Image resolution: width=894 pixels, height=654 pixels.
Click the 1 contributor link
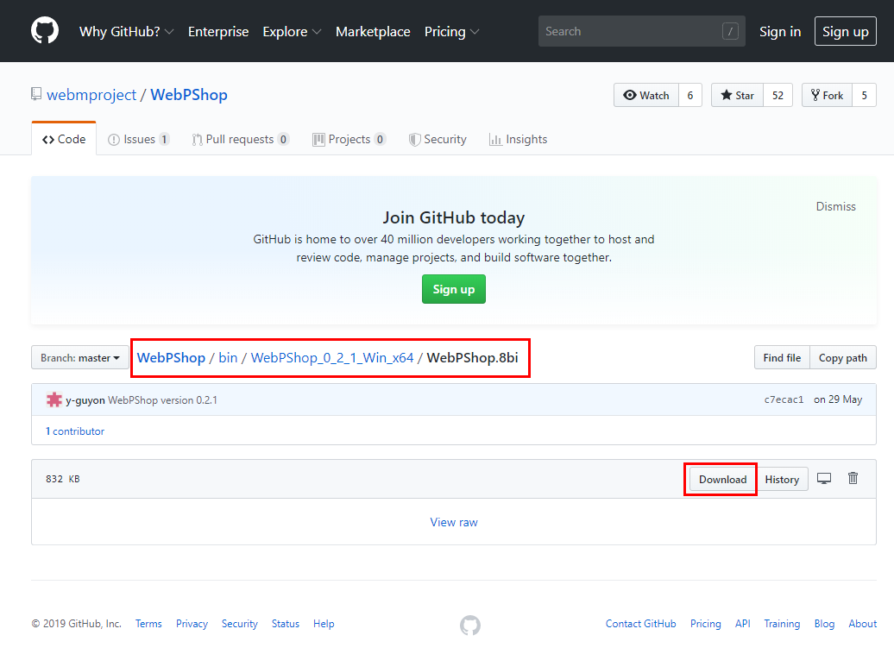(x=75, y=431)
